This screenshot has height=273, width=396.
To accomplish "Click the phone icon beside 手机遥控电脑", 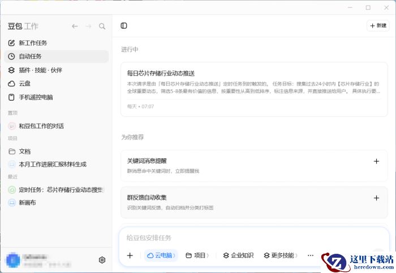I will (11, 97).
